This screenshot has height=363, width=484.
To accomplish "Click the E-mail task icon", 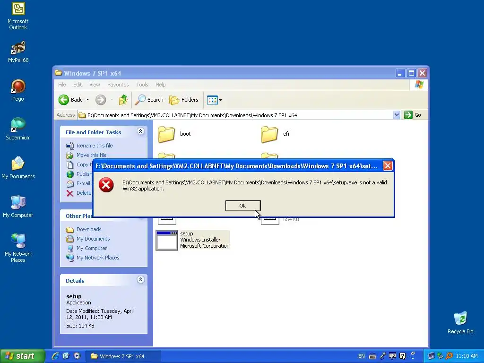I will pyautogui.click(x=70, y=184).
